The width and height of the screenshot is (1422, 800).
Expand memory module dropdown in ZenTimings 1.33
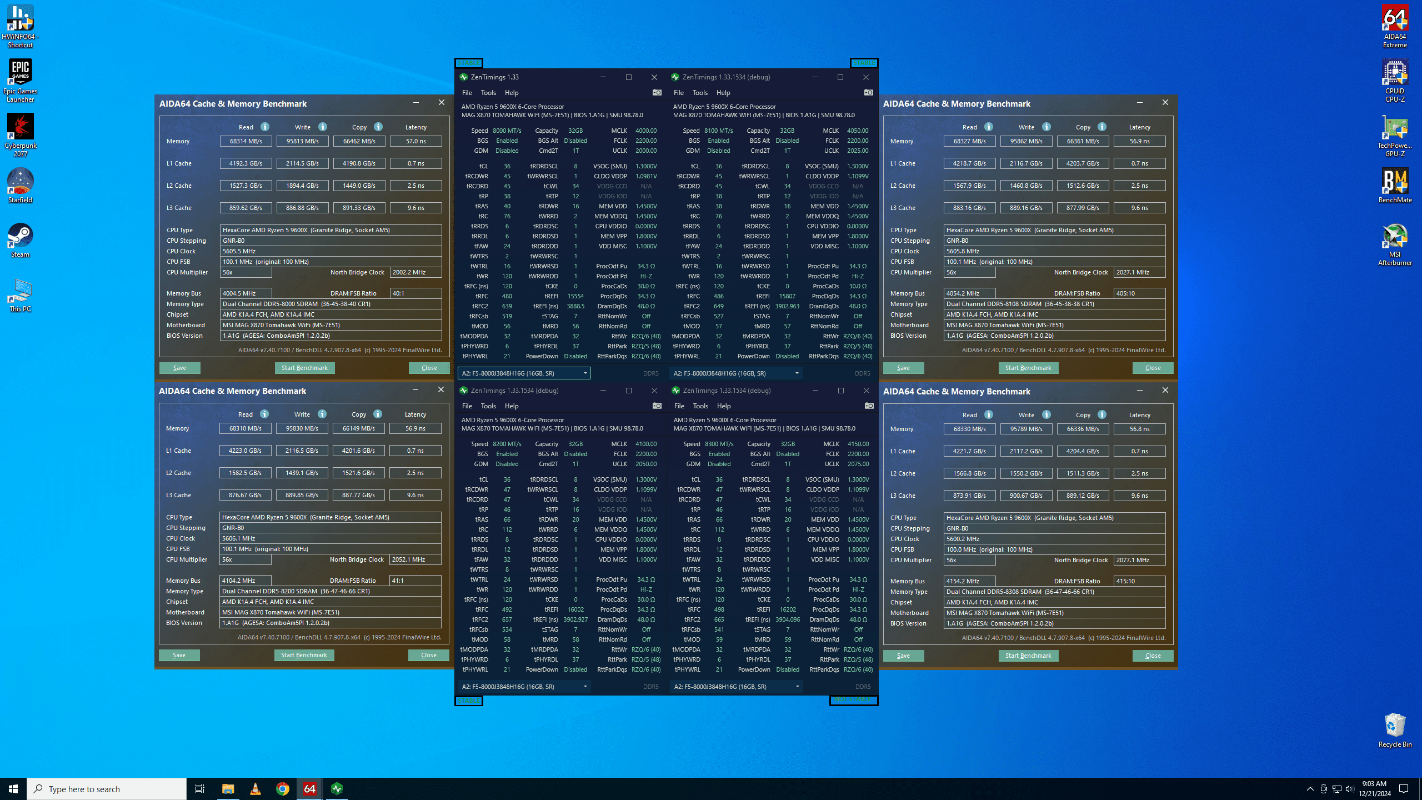[585, 373]
